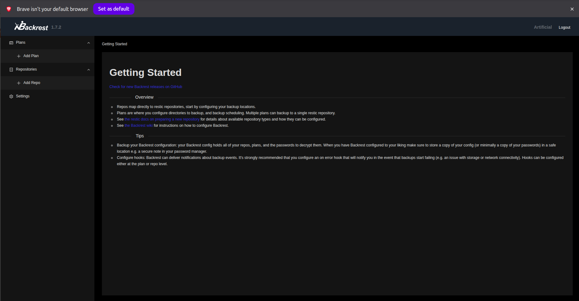Open the Backrest releases GitHub link
Screen dimensions: 579x301
[x=146, y=87]
